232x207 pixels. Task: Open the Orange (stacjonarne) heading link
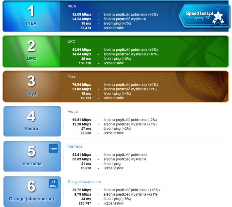coord(84,182)
